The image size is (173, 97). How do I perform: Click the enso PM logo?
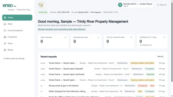click(x=9, y=5)
